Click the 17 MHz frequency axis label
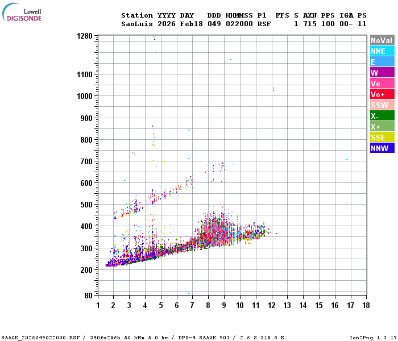Screen dimensions: 398x341 [x=351, y=305]
